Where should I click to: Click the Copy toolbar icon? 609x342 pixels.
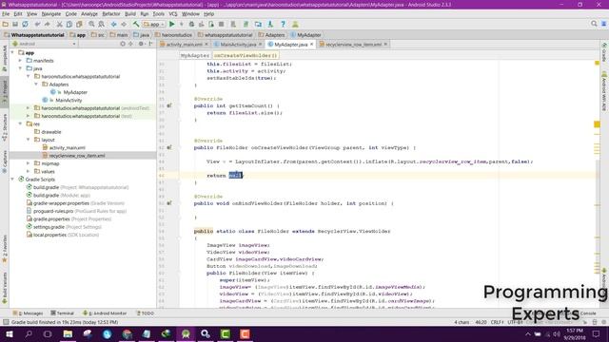click(x=69, y=24)
